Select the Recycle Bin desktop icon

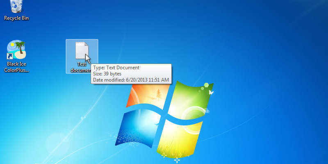point(16,6)
